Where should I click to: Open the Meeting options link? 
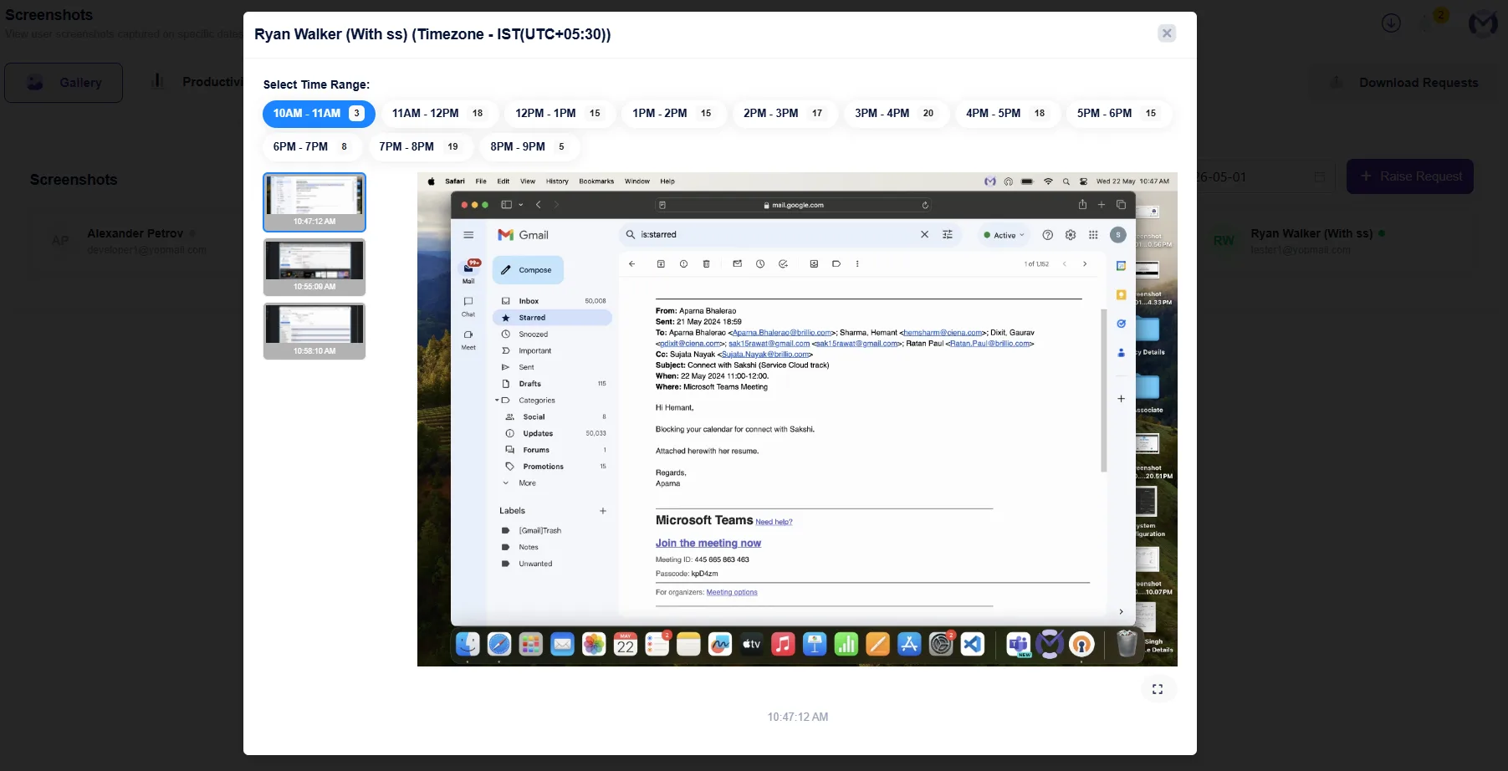coord(732,593)
